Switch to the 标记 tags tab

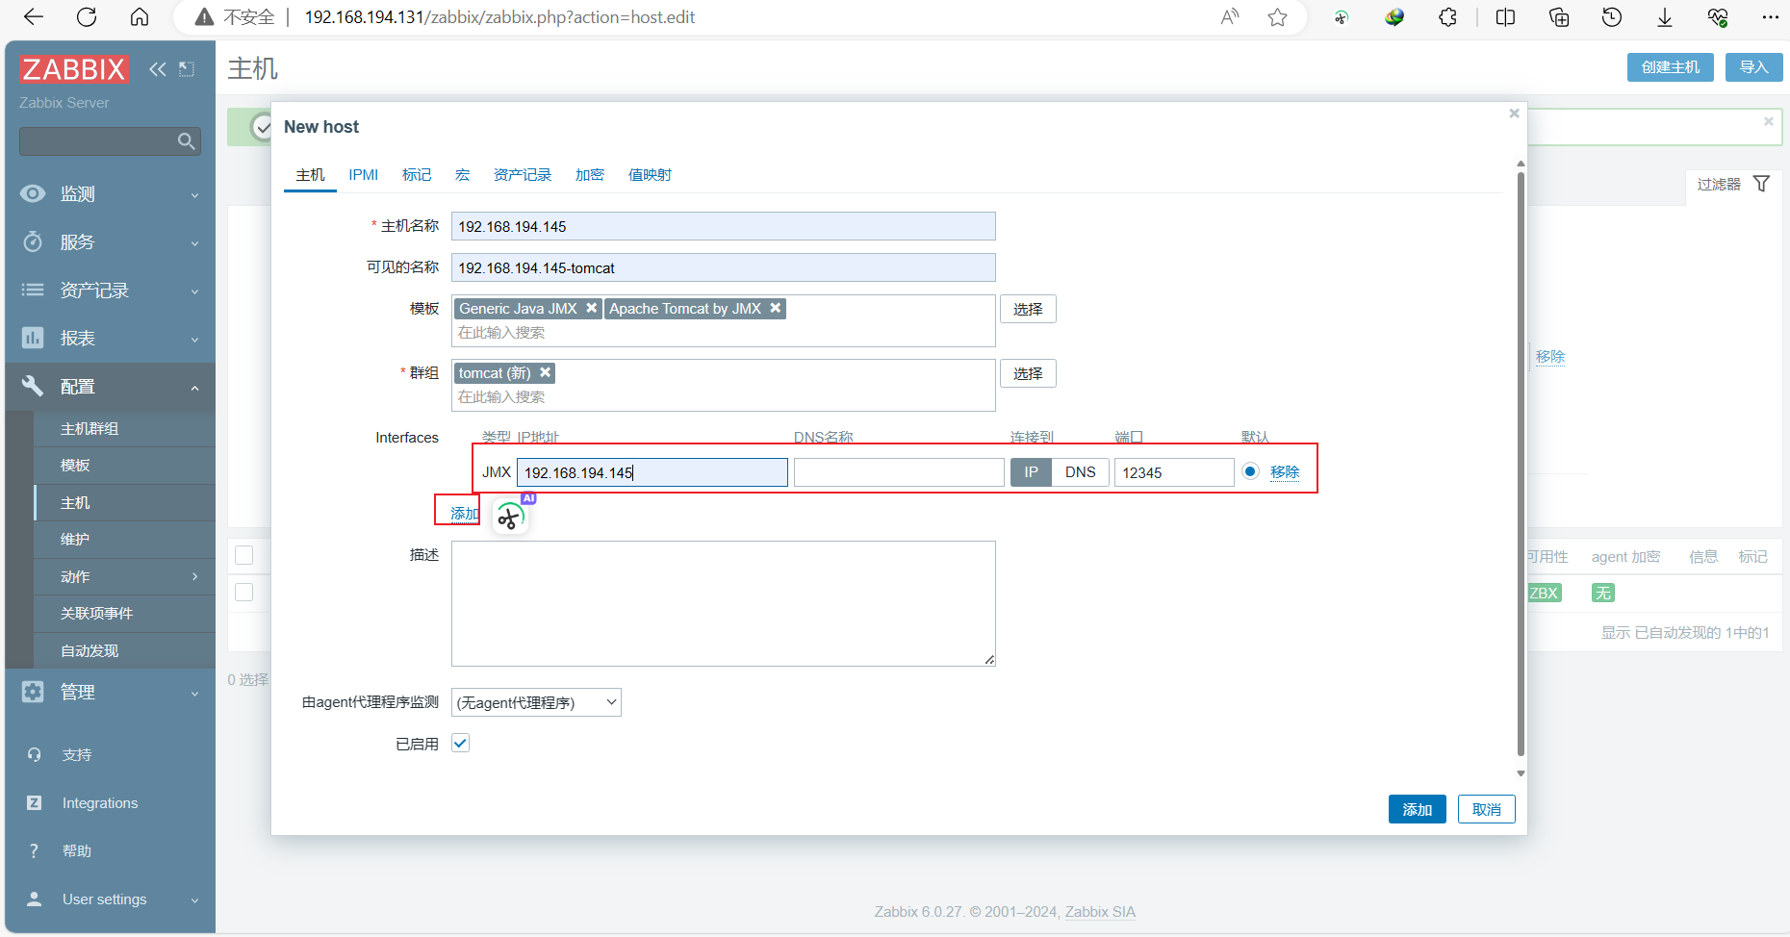pyautogui.click(x=417, y=175)
